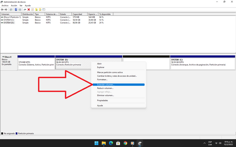The width and height of the screenshot is (236, 147).
Task: Click the yellow folder with green arrow icon
Action: click(36, 10)
